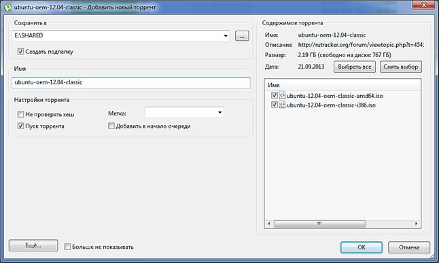Tick 'Больше не показывать' checkbox
Screen dimensions: 439x263
click(x=67, y=247)
